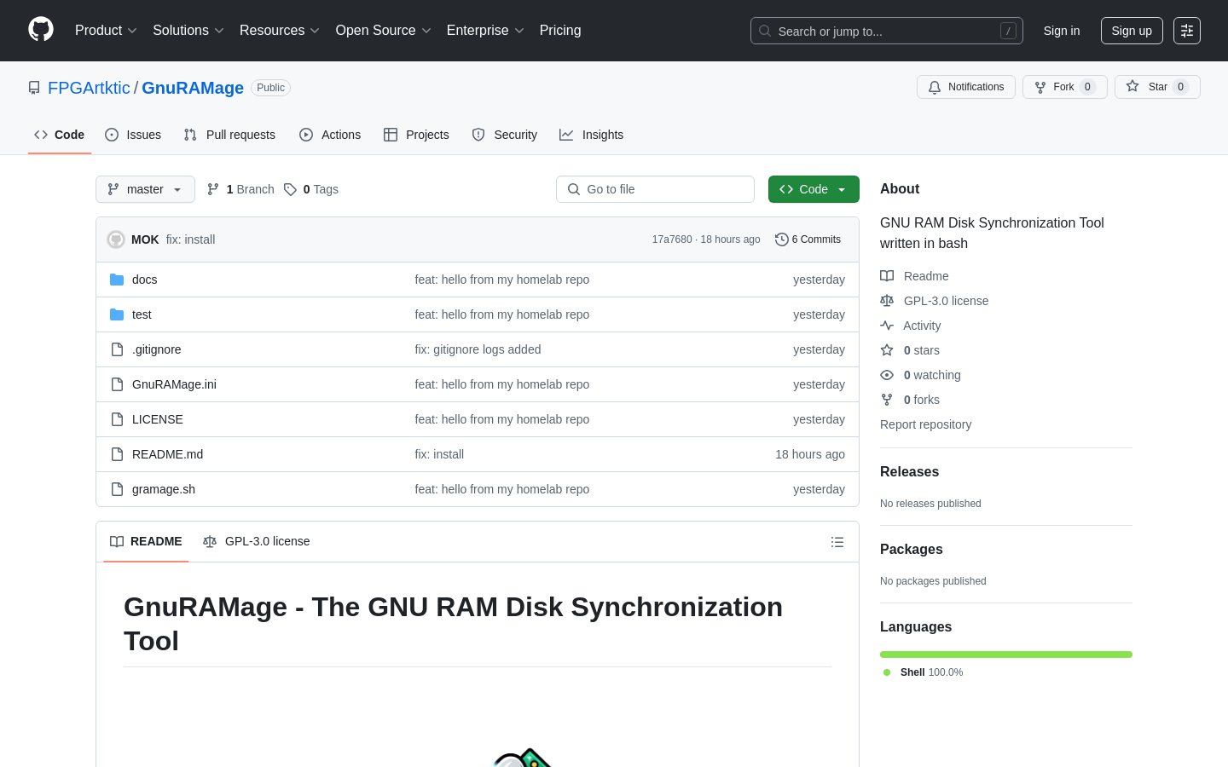Screen dimensions: 1228x767
Task: Select the README tab
Action: point(146,542)
